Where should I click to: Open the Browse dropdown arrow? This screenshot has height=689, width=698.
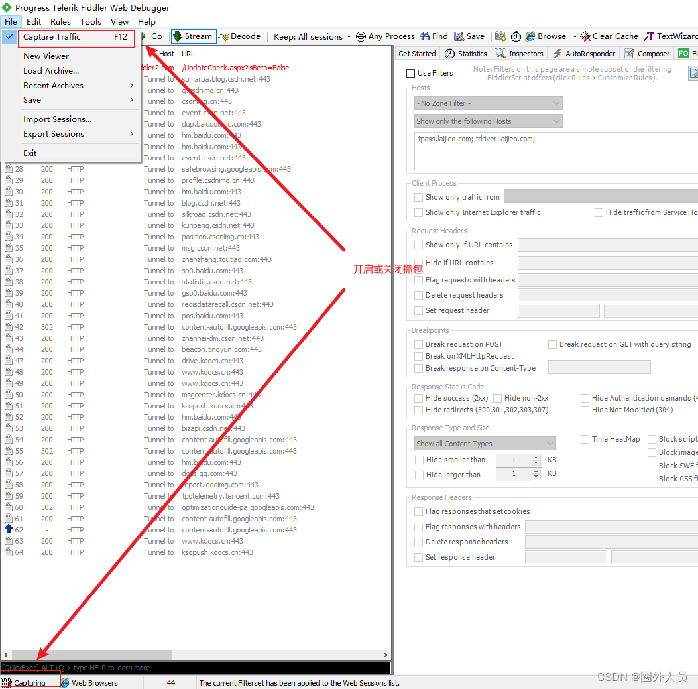[574, 36]
